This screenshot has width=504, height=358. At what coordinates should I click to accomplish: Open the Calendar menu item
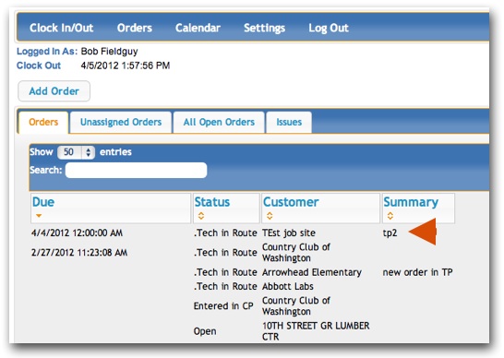(198, 28)
